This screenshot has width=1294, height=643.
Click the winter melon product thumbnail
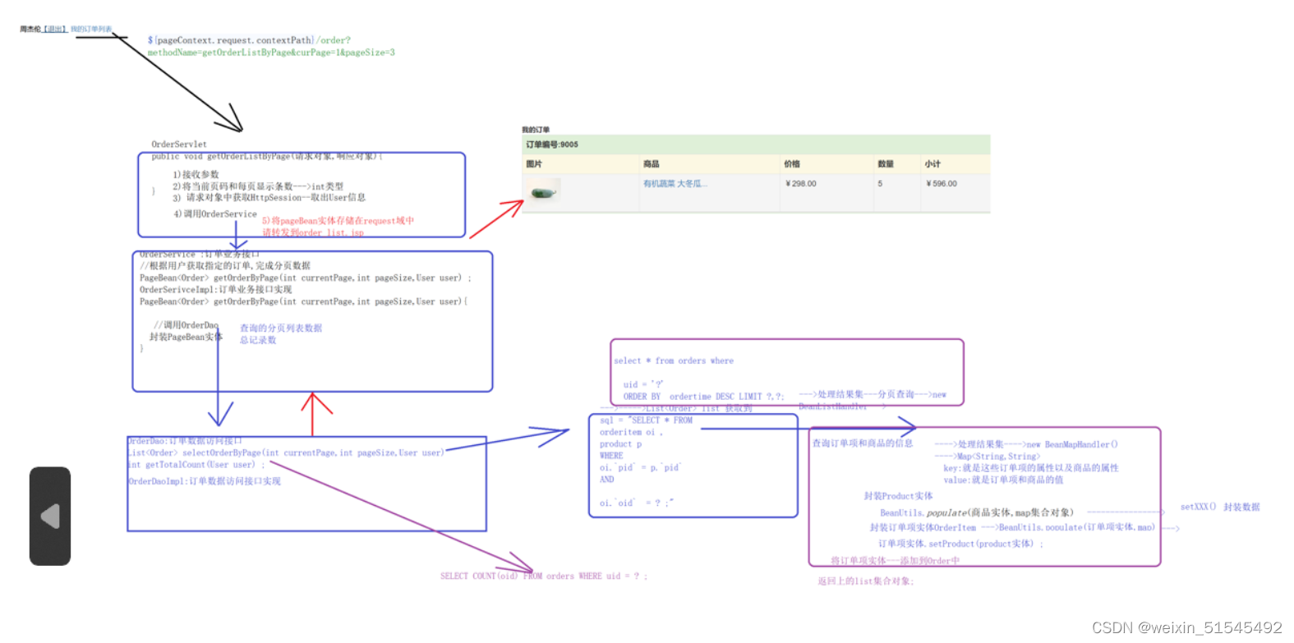coord(544,193)
